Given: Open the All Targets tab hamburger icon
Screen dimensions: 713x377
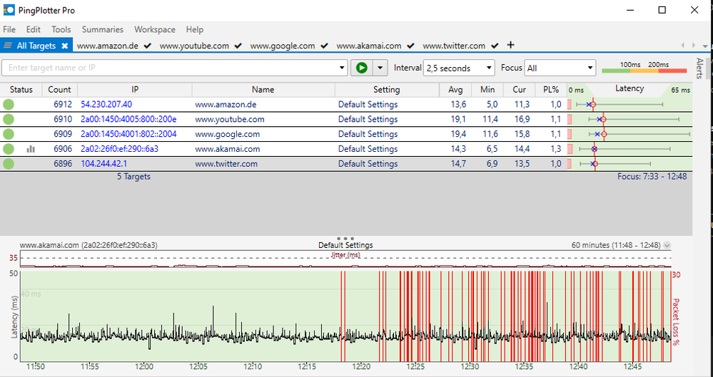Looking at the screenshot, I should point(8,46).
